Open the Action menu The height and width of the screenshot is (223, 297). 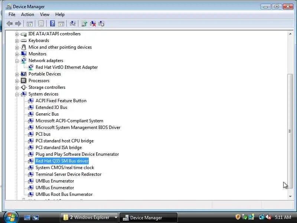[x=27, y=14]
